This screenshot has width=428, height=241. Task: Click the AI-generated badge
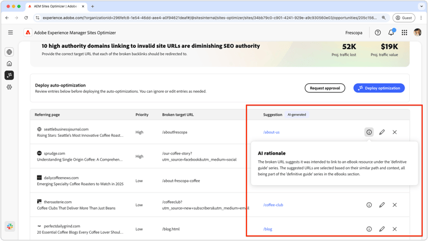pyautogui.click(x=297, y=115)
